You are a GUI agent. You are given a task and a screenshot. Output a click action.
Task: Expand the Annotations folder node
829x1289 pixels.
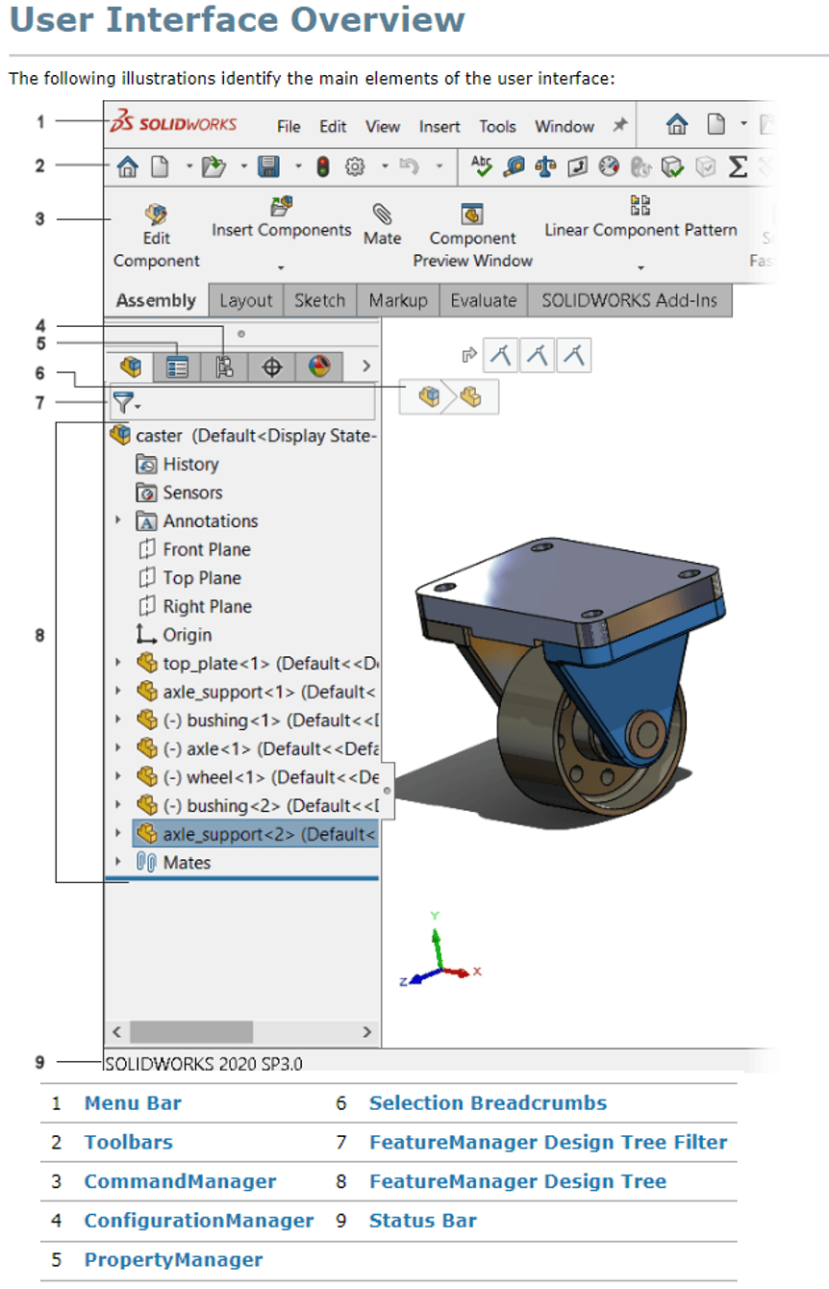pyautogui.click(x=118, y=520)
